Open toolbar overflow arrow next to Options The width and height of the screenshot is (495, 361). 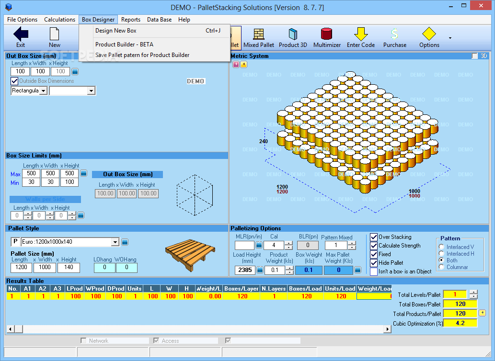450,38
